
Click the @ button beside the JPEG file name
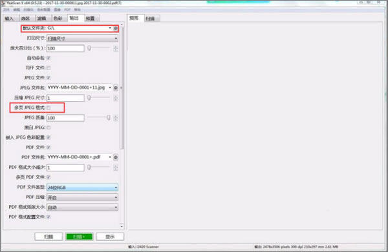116,88
